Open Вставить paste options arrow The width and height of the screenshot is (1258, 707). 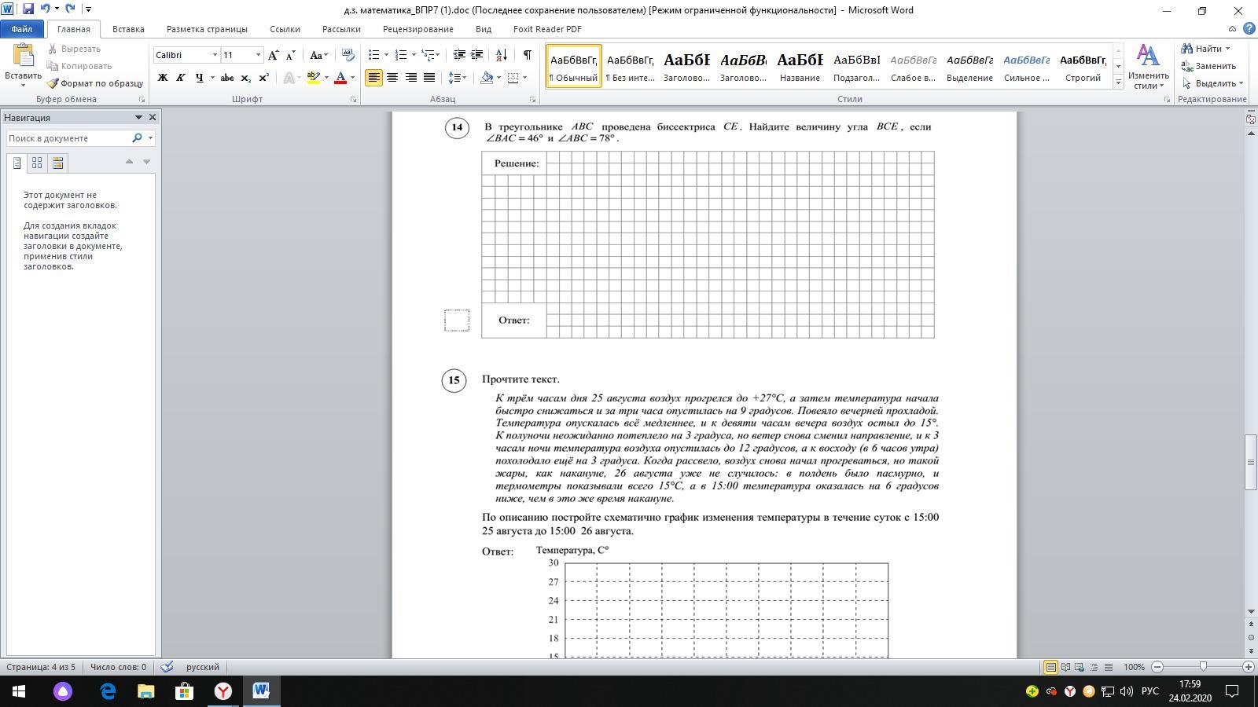click(23, 85)
